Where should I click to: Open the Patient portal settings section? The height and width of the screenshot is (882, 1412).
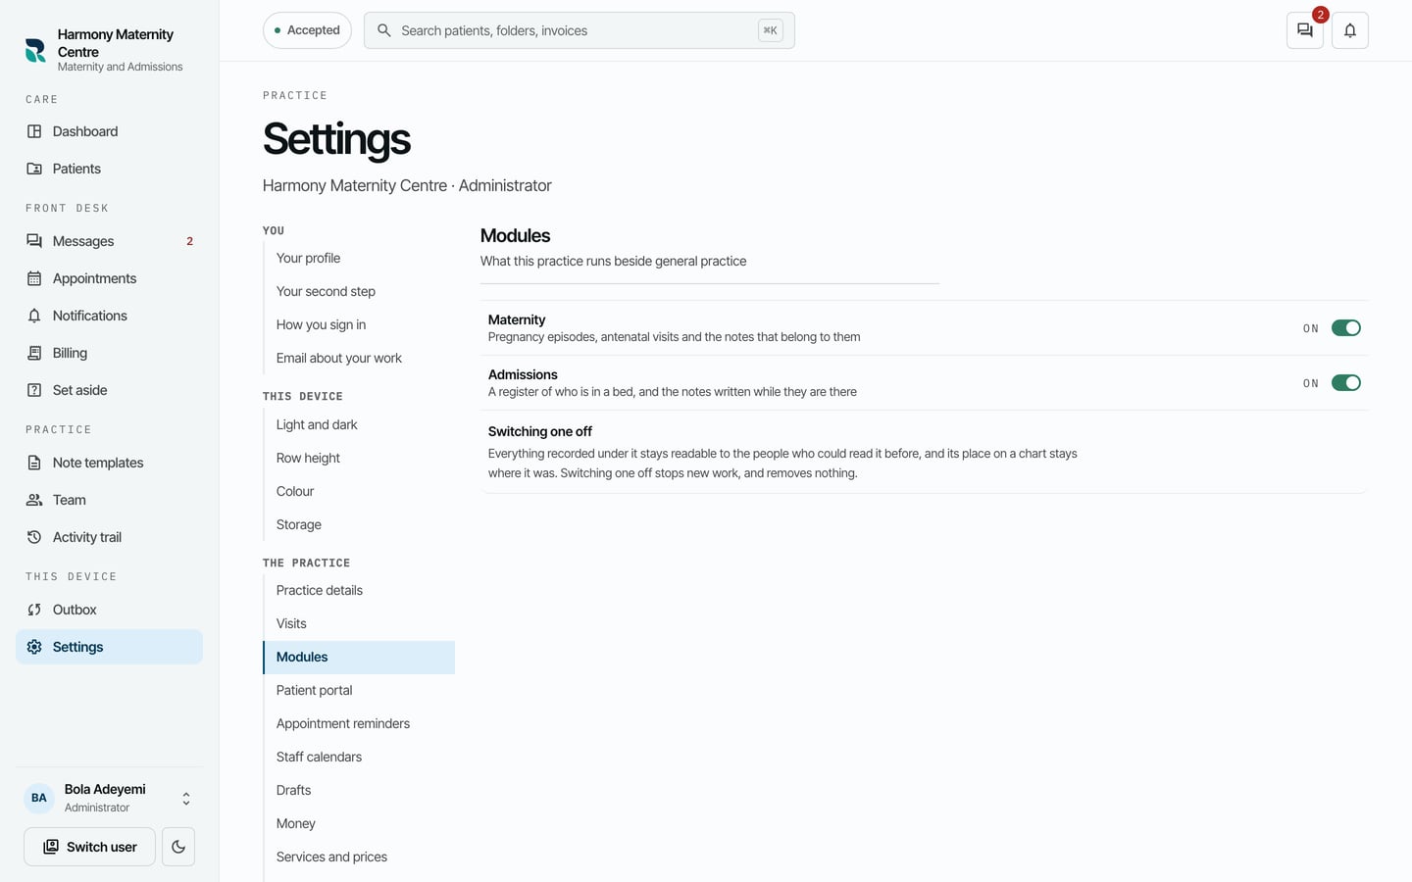pos(359,691)
